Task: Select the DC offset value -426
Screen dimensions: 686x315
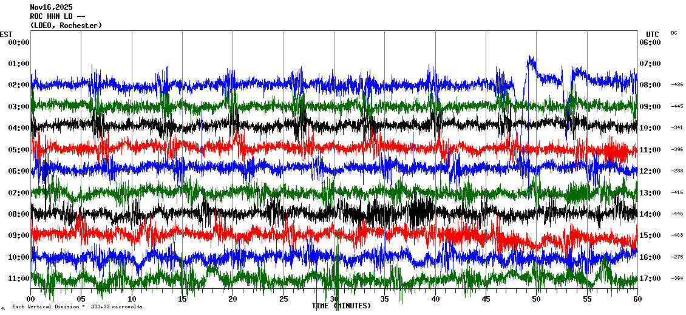Action: 677,85
